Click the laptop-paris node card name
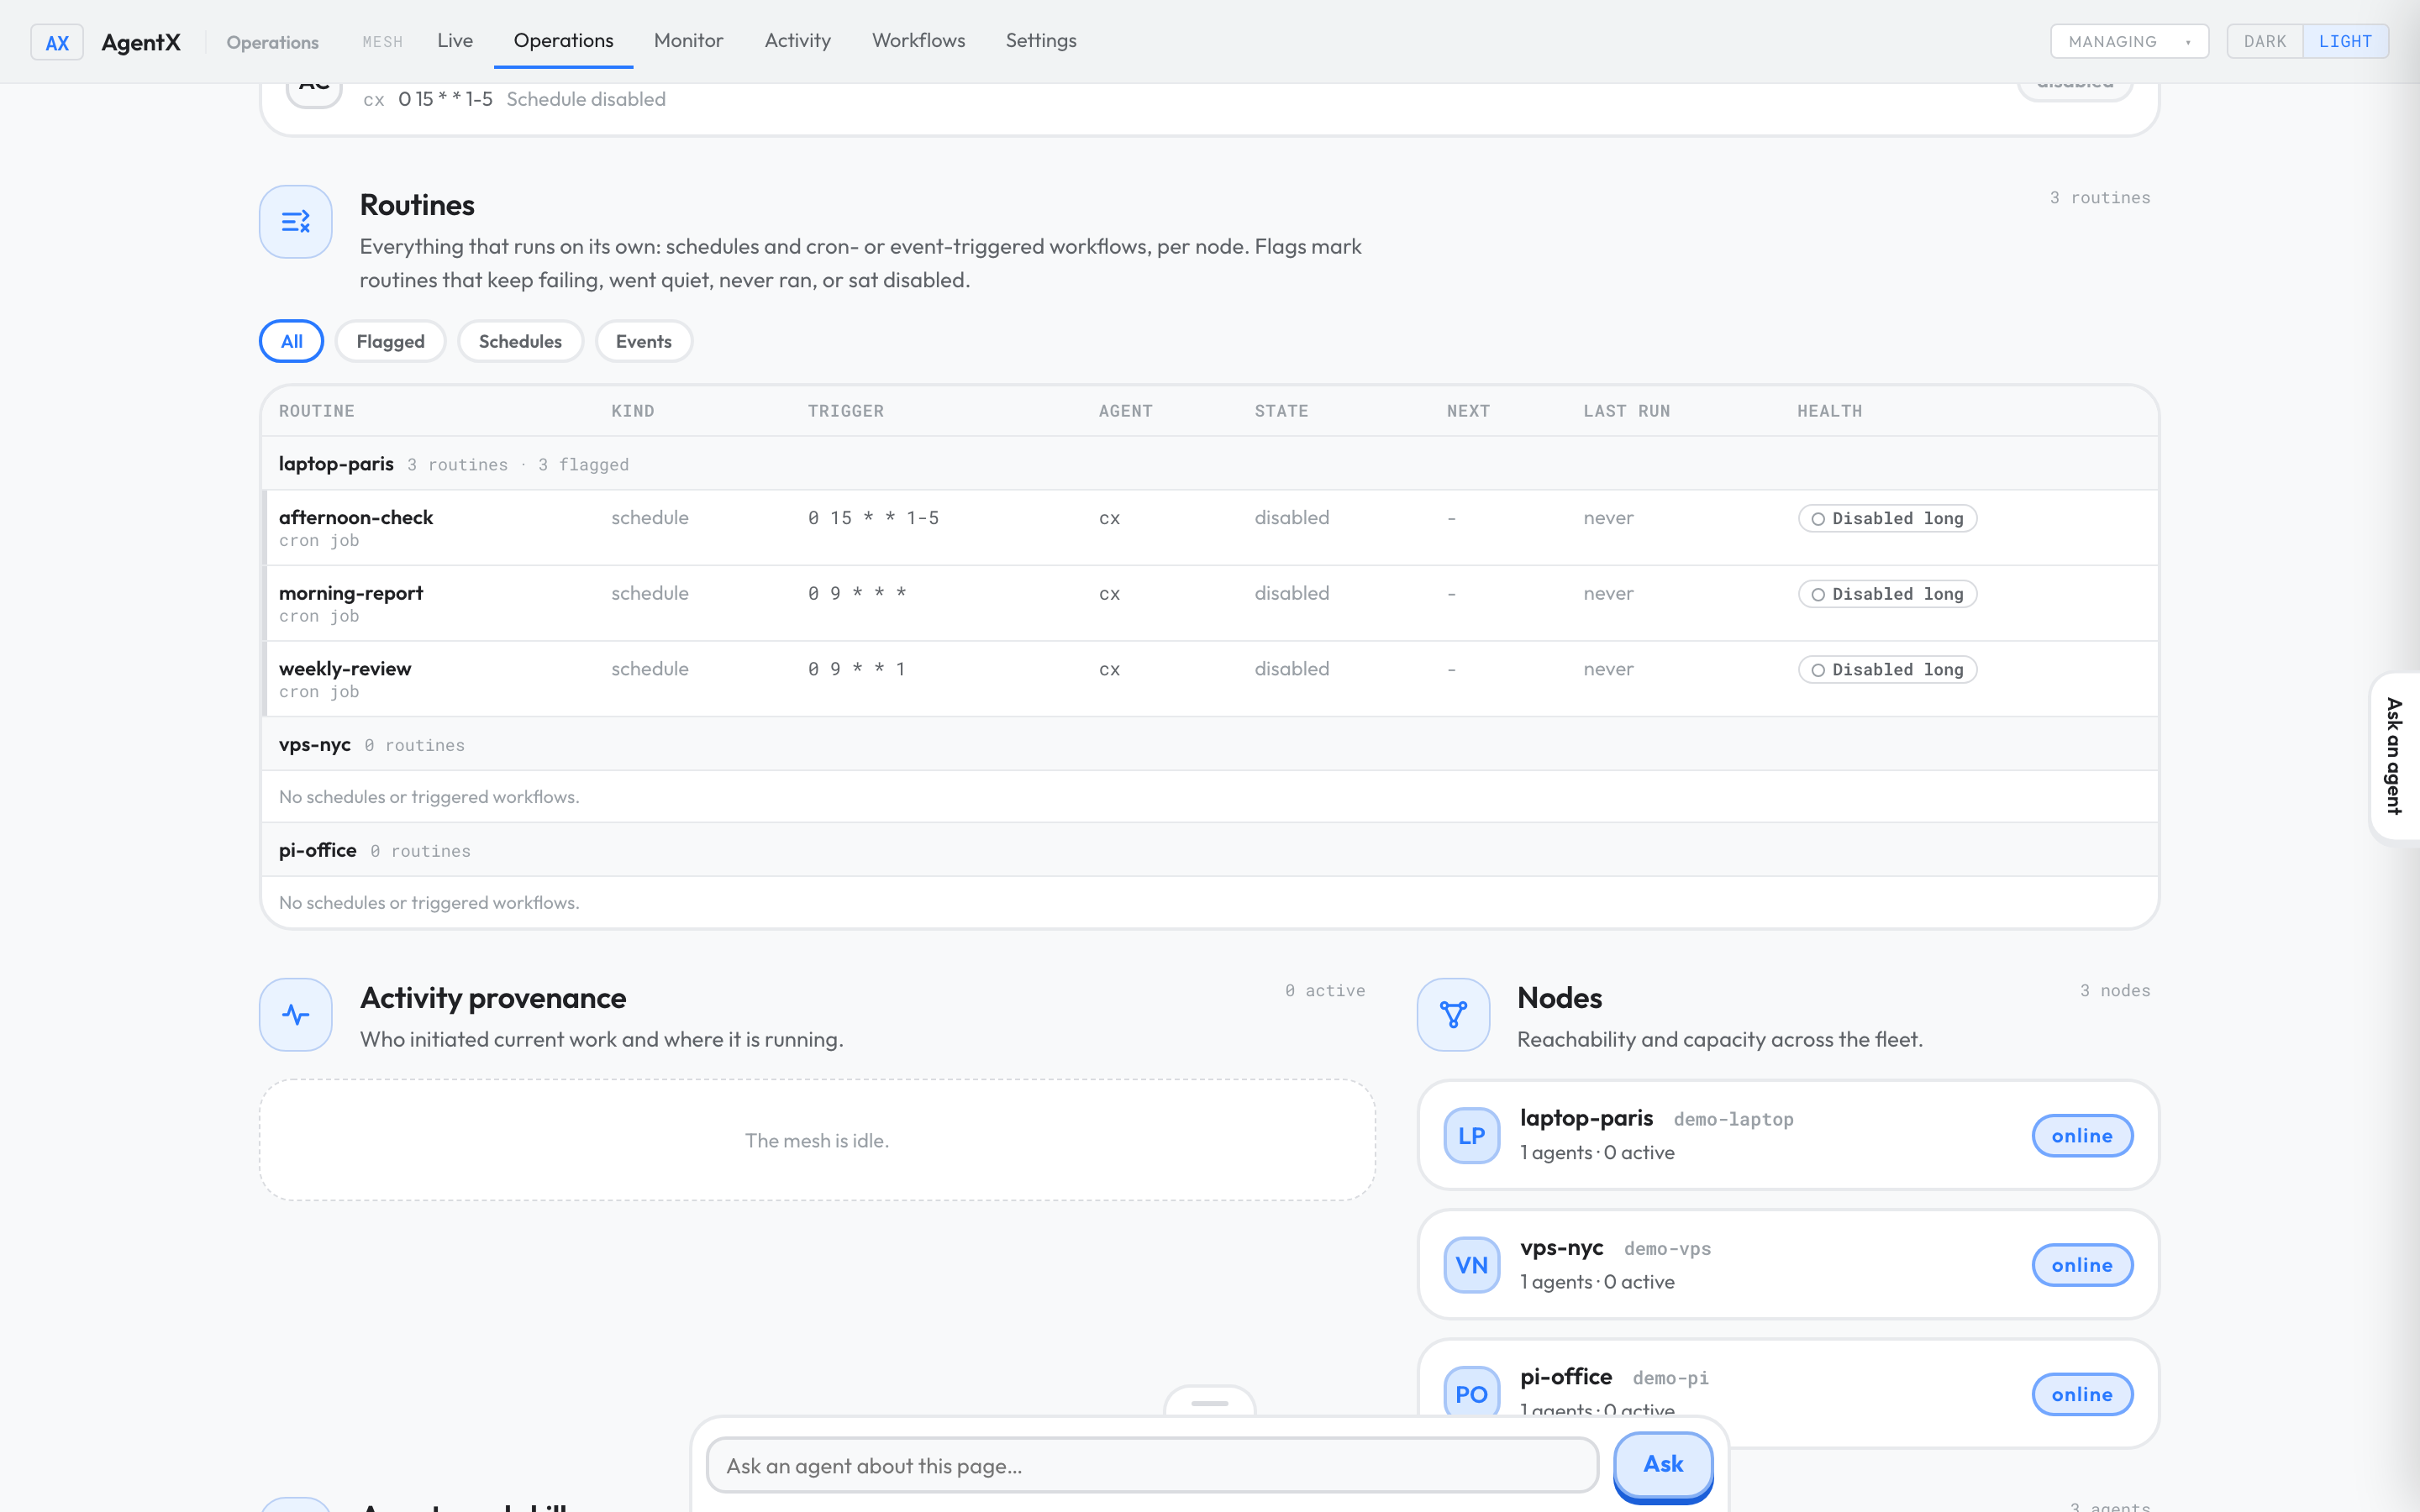 tap(1586, 1118)
